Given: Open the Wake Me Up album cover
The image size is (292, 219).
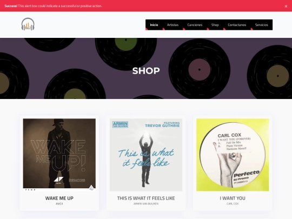Looking at the screenshot, I should pyautogui.click(x=59, y=155).
